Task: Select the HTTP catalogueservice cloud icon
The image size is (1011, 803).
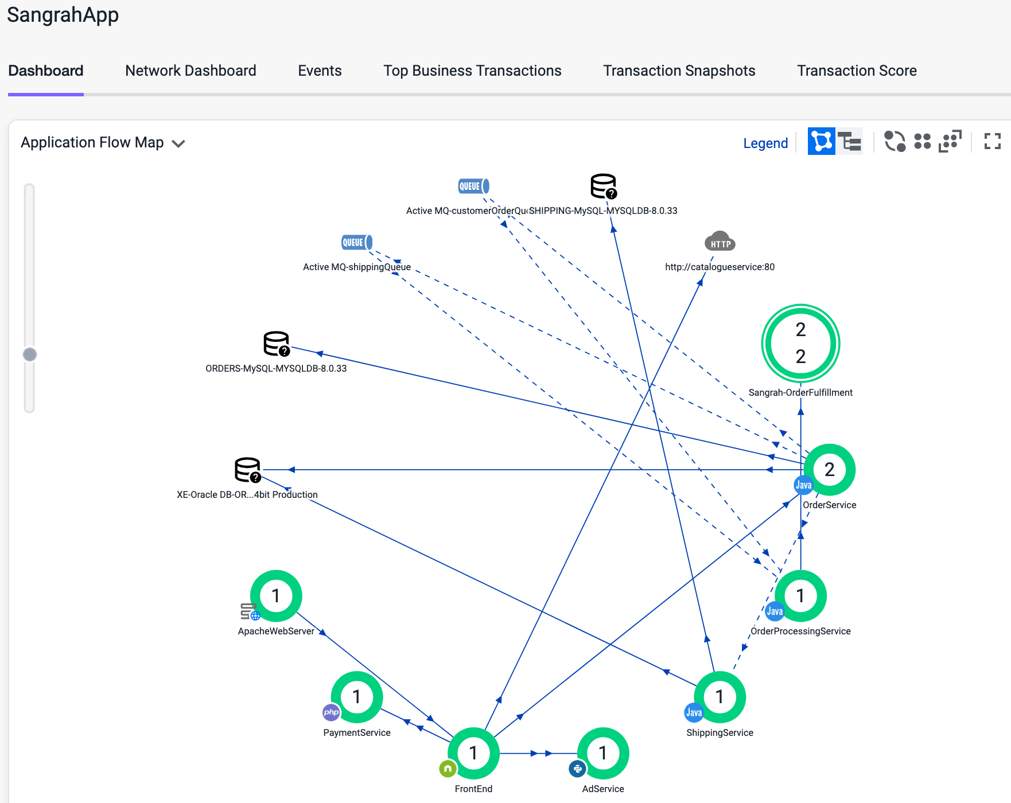Action: pos(720,241)
